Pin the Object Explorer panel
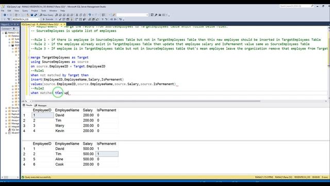 tap(15, 24)
